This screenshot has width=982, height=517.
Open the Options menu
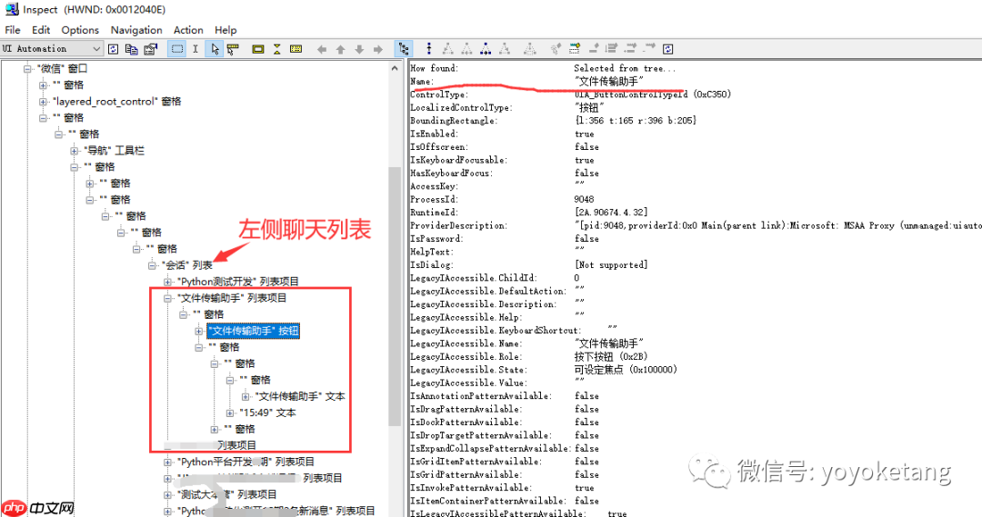(x=80, y=30)
